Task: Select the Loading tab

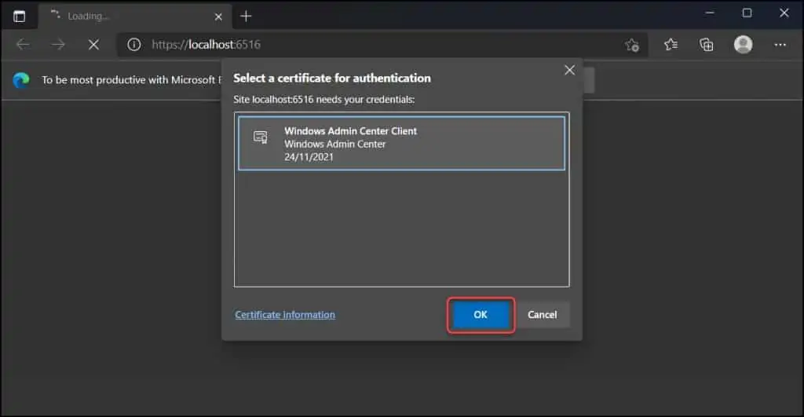Action: point(135,16)
